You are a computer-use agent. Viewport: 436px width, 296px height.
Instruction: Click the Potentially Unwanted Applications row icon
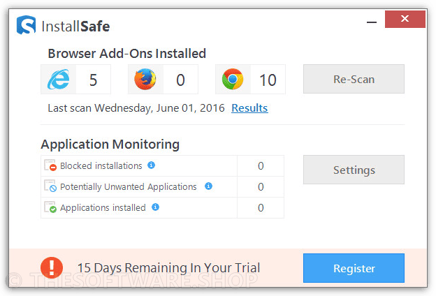tap(50, 186)
